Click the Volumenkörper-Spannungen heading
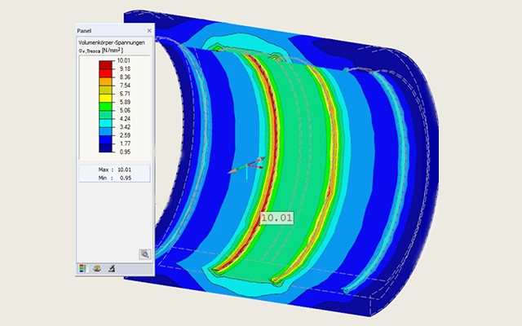This screenshot has width=522, height=326. (x=112, y=42)
